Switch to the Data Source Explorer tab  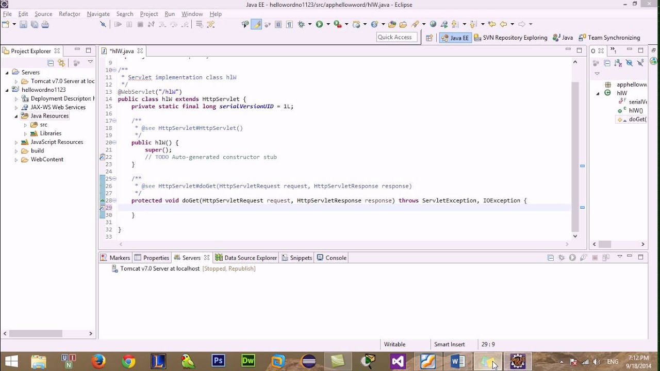[246, 258]
